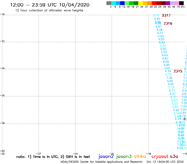Click the 6.45 wave height value
The height and width of the screenshot is (164, 187).
(x=176, y=110)
